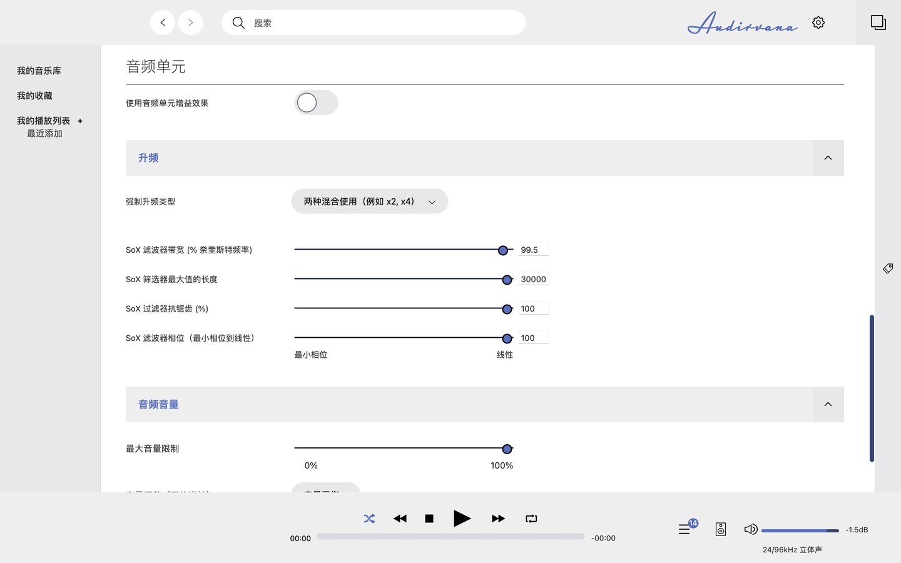
Task: Open Audirvana settings via gear icon
Action: click(818, 22)
